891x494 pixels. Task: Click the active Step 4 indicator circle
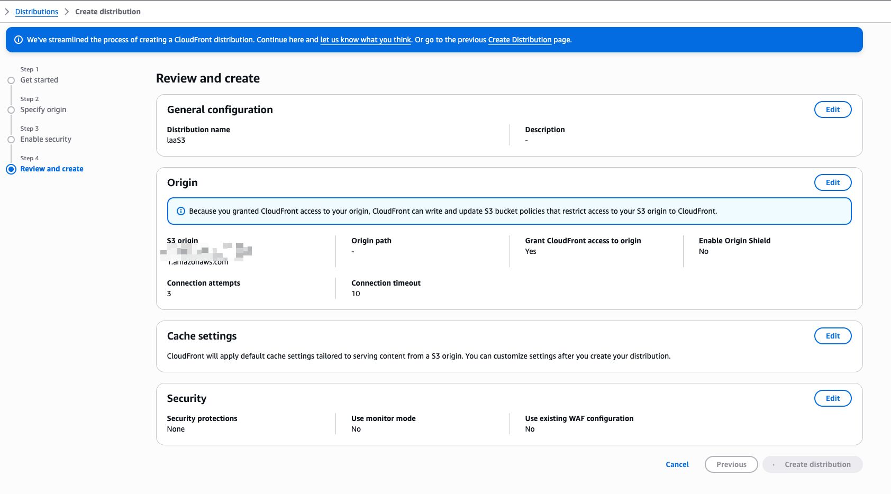click(x=11, y=169)
